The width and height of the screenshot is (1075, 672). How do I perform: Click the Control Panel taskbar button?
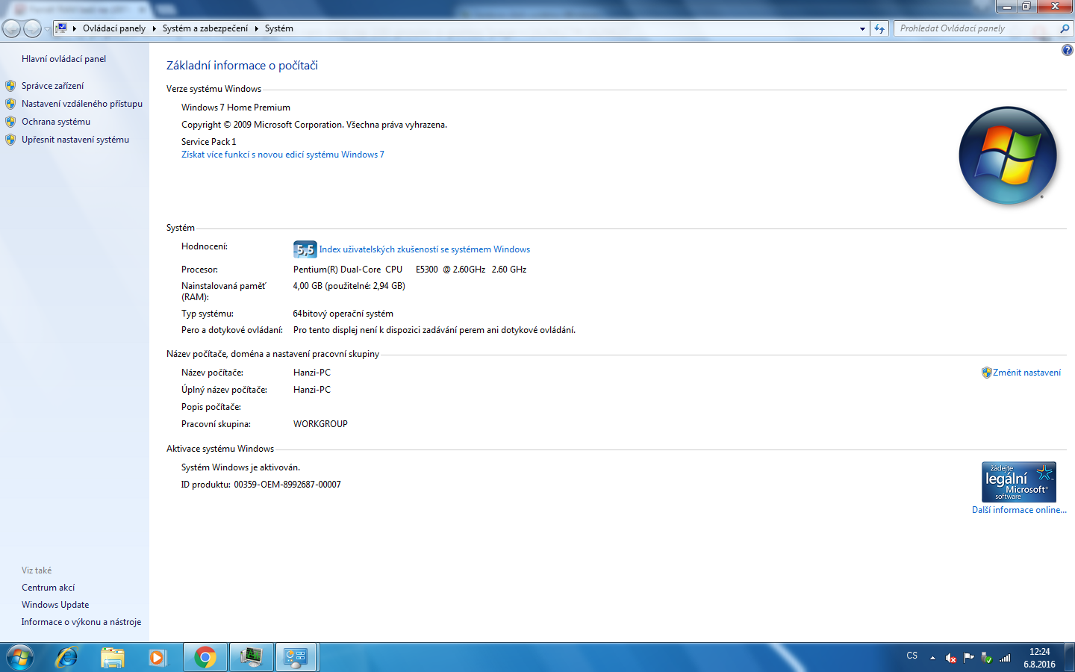point(296,658)
